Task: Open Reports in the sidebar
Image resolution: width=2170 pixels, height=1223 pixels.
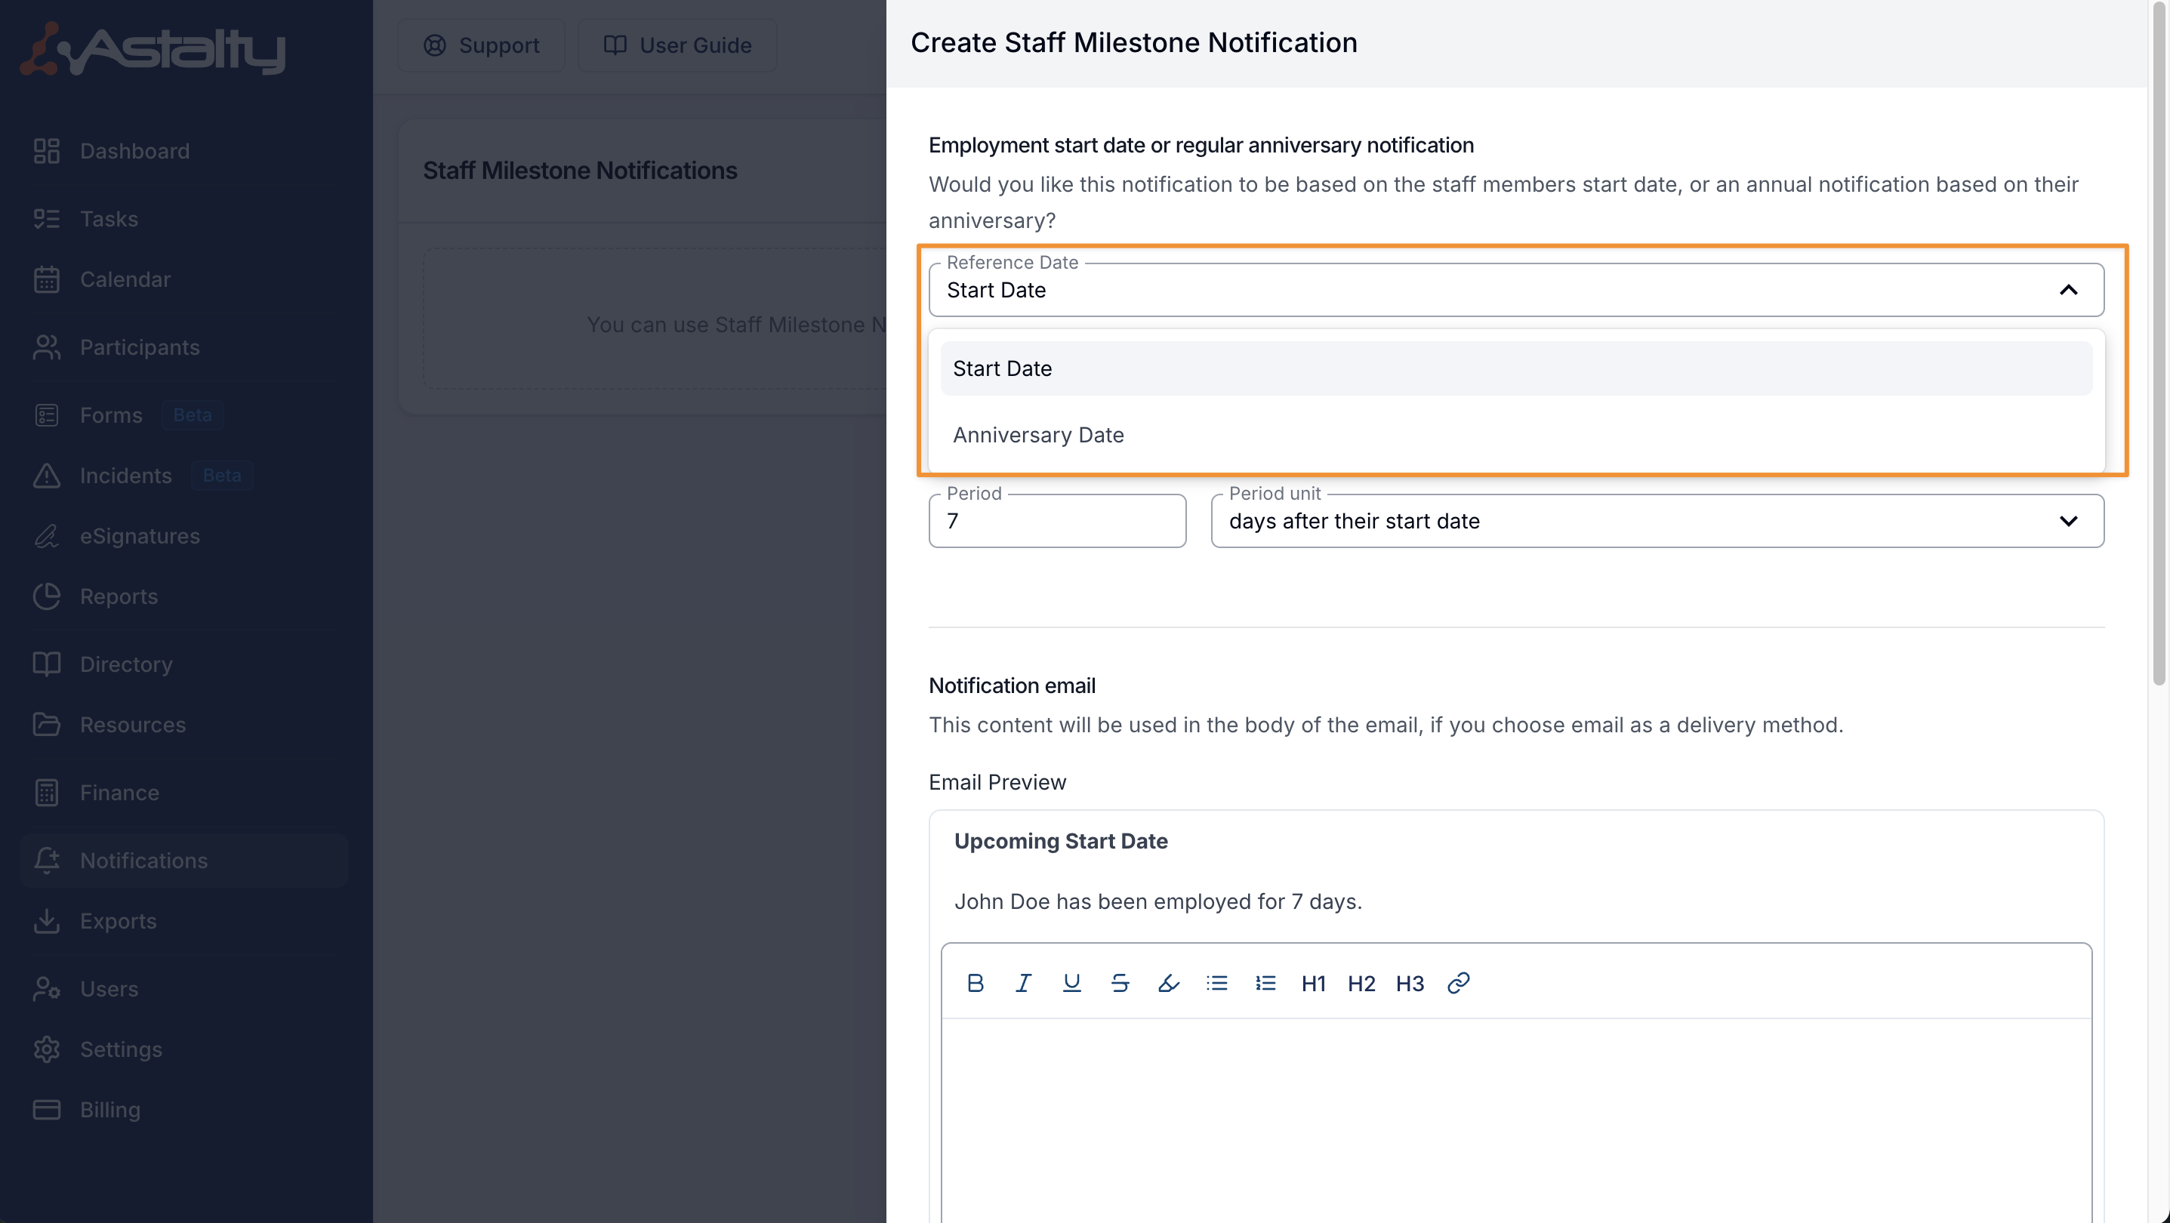Action: 119,596
